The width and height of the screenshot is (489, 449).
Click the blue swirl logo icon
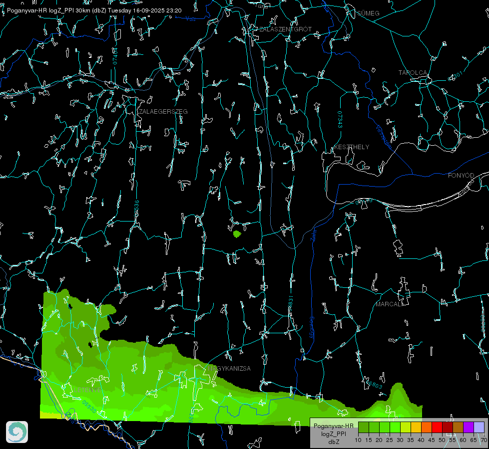(x=17, y=432)
